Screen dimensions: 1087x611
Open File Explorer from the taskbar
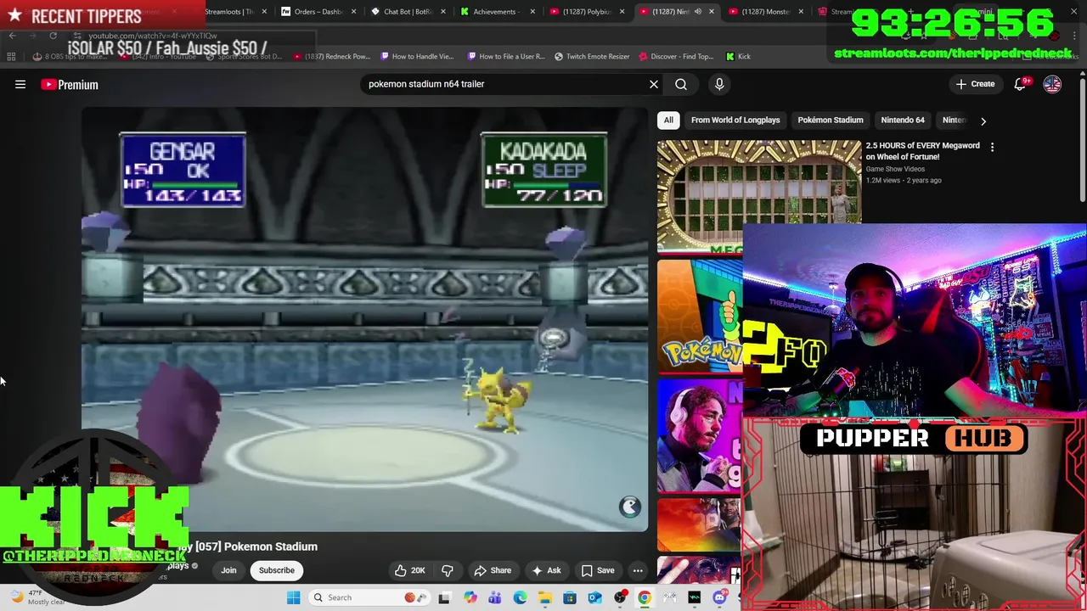544,597
